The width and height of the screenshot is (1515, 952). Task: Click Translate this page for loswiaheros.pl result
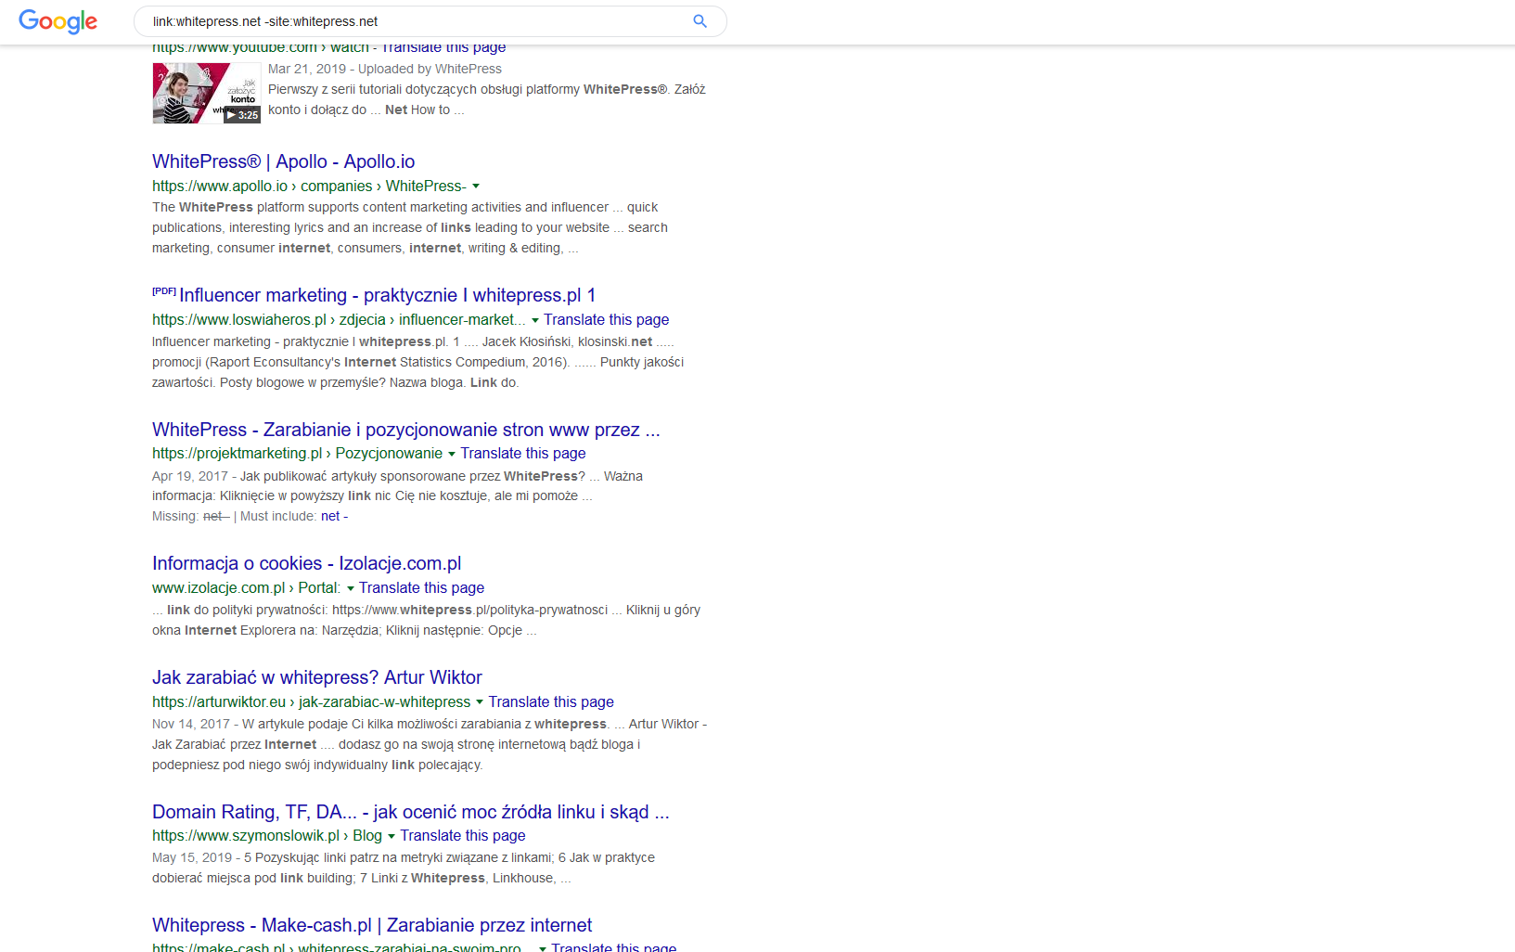(x=606, y=319)
